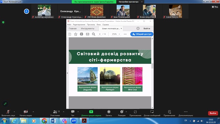
Task: Click the blue back arrow in participant strip
Action: [26, 11]
